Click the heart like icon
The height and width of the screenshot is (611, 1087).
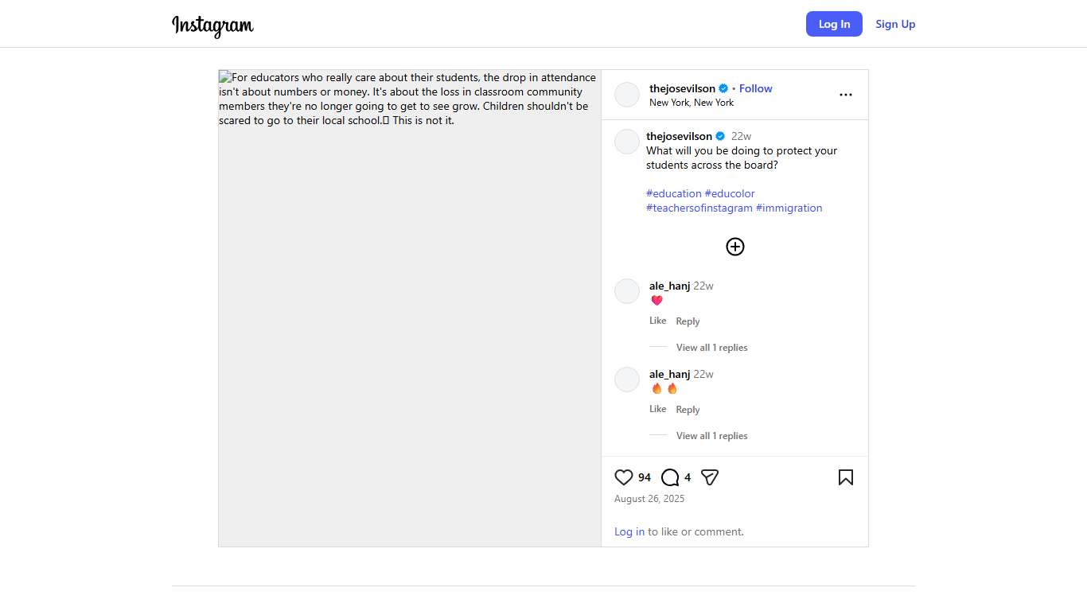pos(624,477)
